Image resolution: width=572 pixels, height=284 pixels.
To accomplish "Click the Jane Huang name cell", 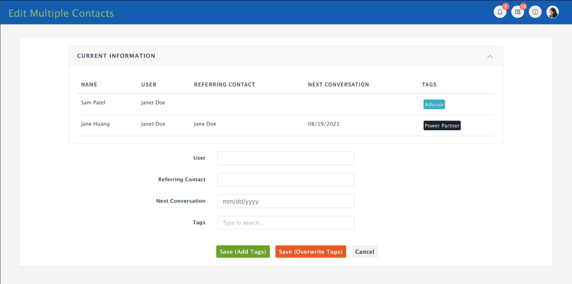I will (x=95, y=124).
